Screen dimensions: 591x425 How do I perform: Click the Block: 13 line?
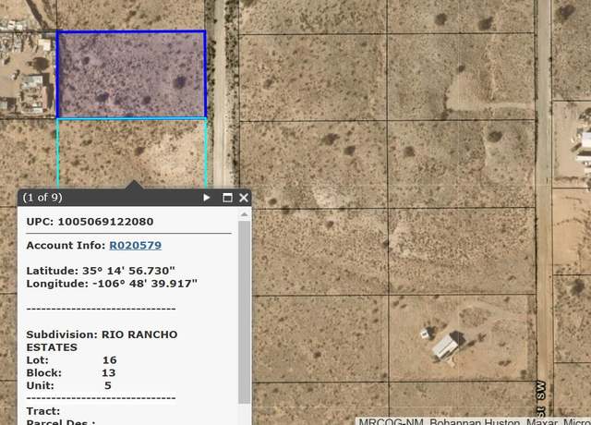coord(71,373)
